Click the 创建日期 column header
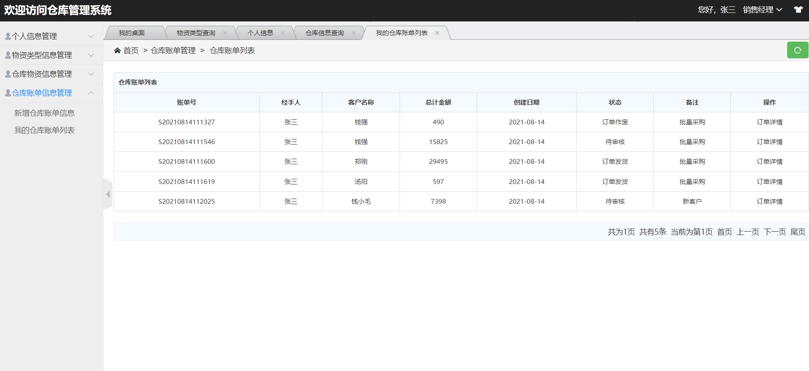 pos(526,103)
